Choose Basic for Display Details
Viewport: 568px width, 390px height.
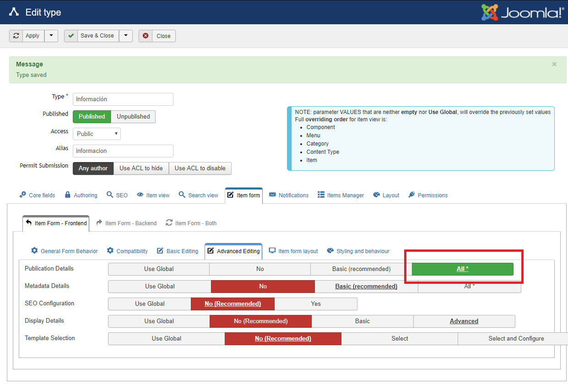[362, 321]
